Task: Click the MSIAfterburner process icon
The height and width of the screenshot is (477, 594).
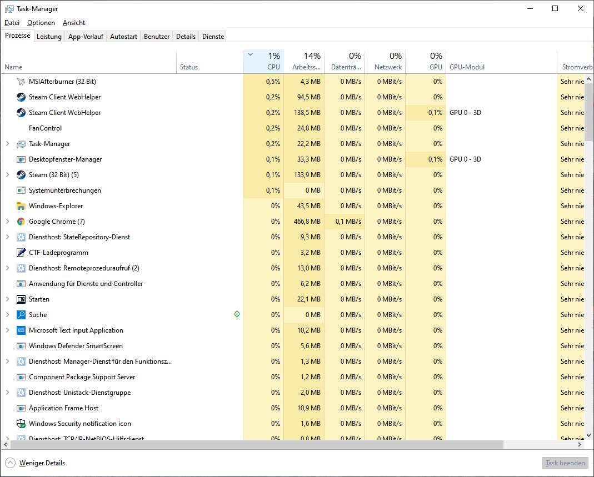Action: point(21,82)
